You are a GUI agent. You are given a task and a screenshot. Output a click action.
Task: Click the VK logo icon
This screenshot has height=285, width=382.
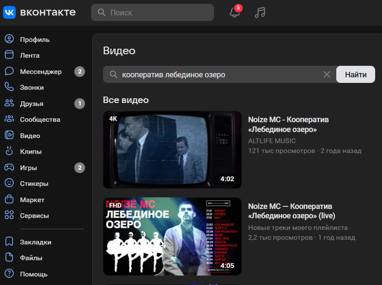9,12
